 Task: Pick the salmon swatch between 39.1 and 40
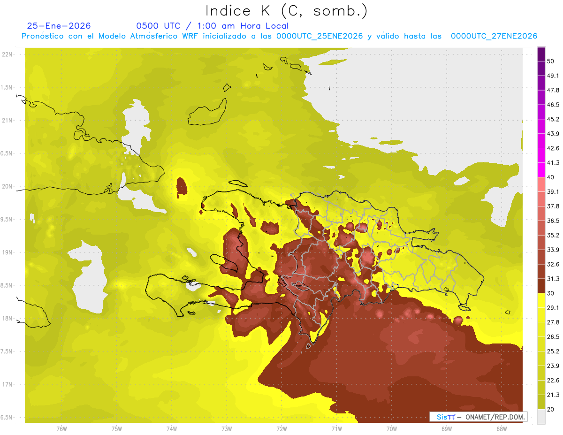pos(541,185)
